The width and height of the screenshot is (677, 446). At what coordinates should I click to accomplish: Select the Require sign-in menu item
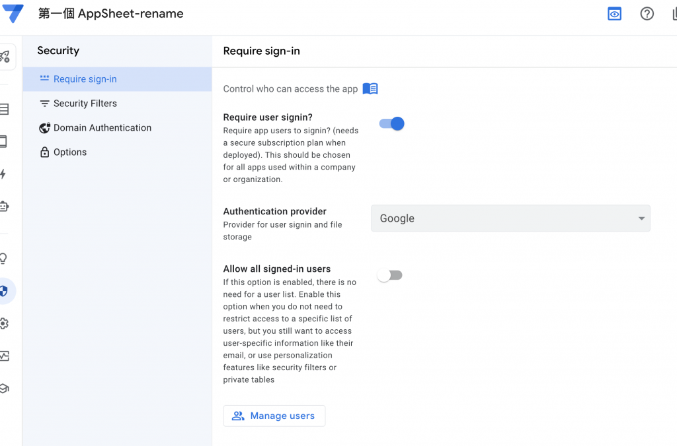coord(85,79)
